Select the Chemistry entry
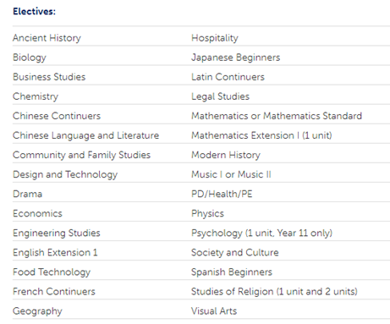Image resolution: width=390 pixels, height=324 pixels. (36, 96)
